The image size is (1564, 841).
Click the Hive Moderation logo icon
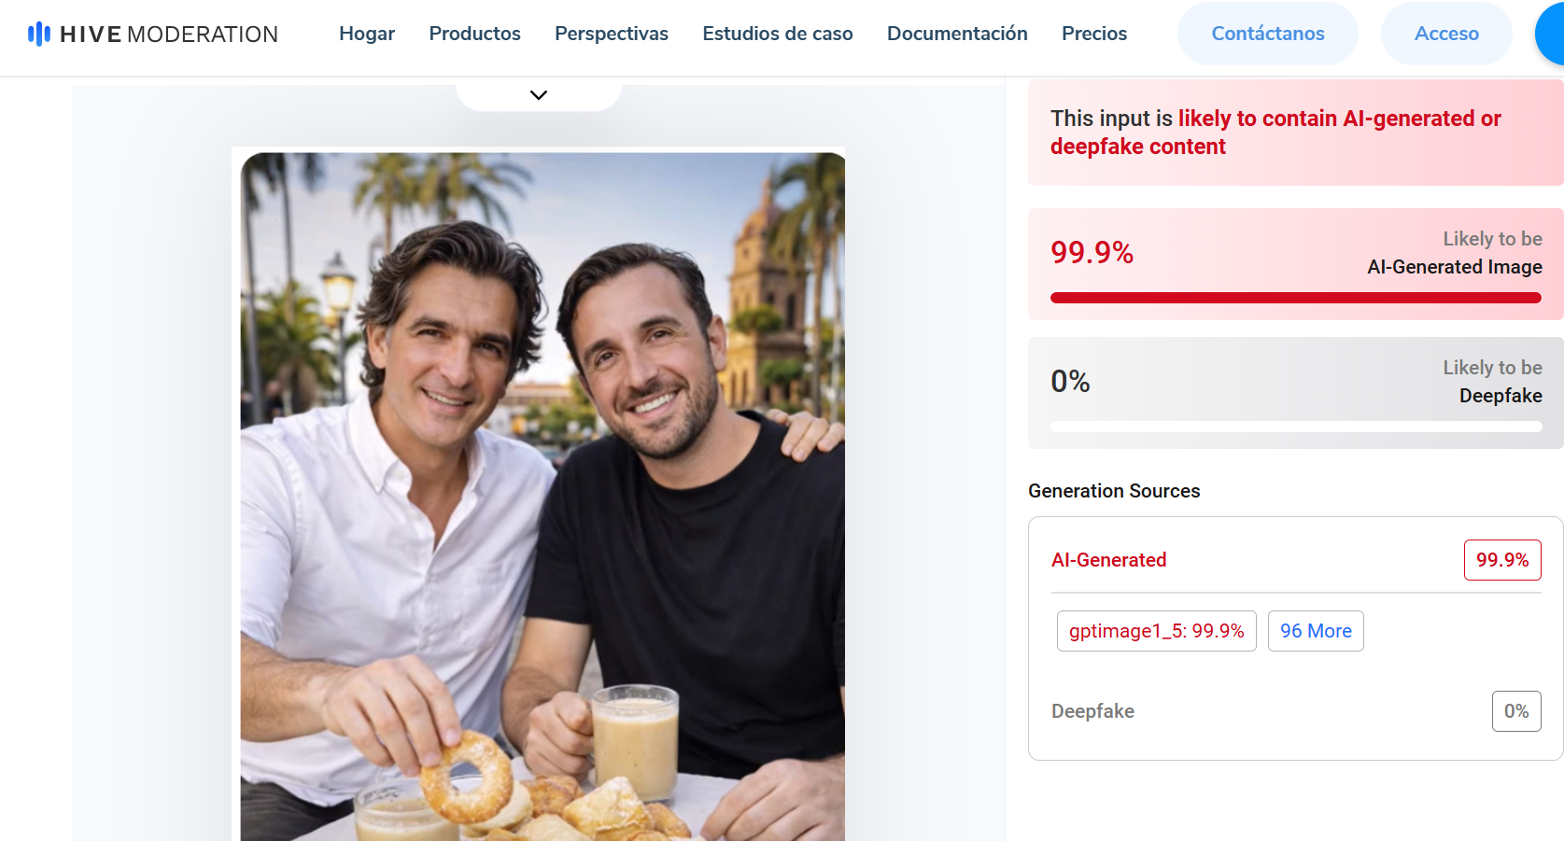click(x=38, y=34)
